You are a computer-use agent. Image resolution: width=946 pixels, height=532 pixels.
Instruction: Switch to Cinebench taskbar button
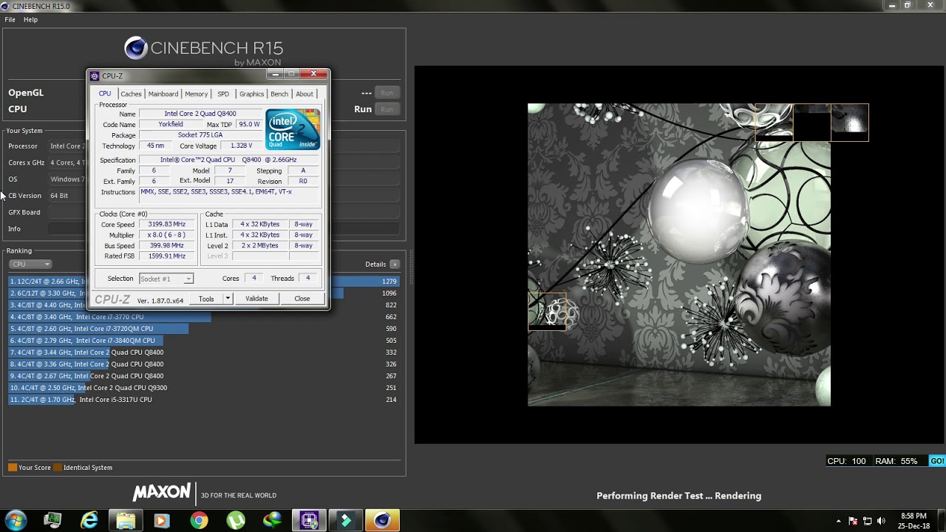click(382, 521)
